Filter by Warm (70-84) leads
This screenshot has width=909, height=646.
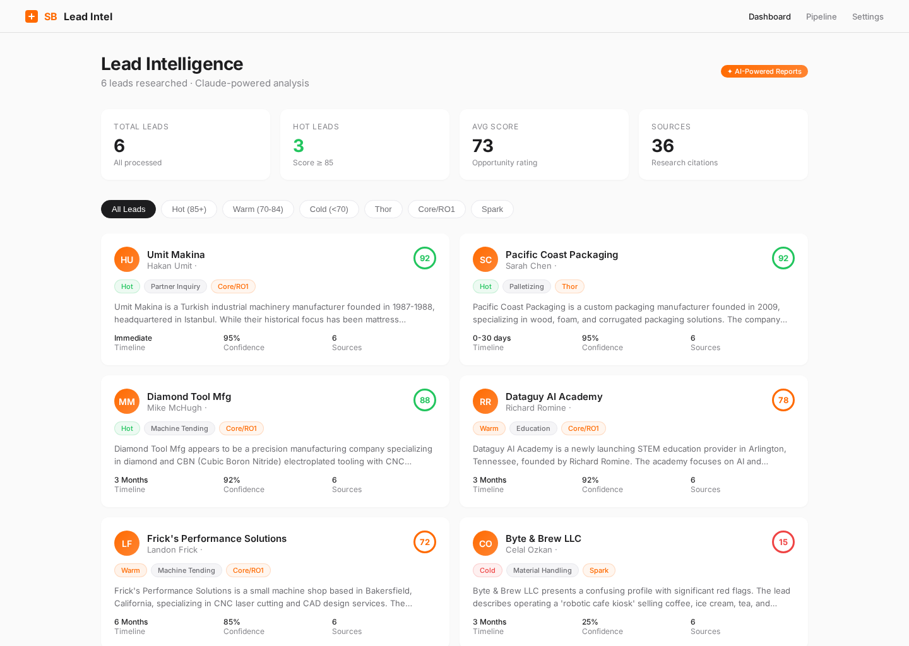258,209
